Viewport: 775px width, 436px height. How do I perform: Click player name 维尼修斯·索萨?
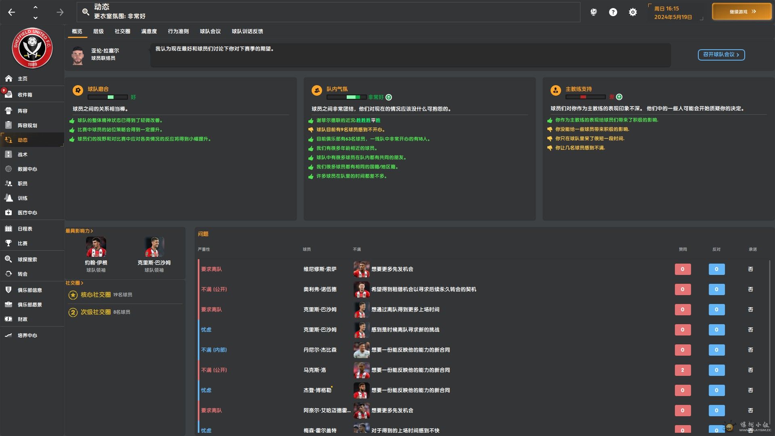click(320, 269)
